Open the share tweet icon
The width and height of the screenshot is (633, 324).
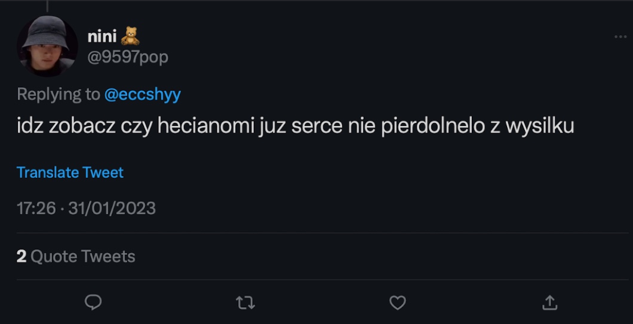(549, 303)
